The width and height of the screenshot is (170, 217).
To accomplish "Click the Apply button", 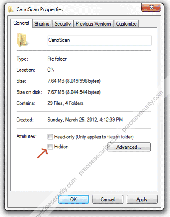I will click(142, 199).
